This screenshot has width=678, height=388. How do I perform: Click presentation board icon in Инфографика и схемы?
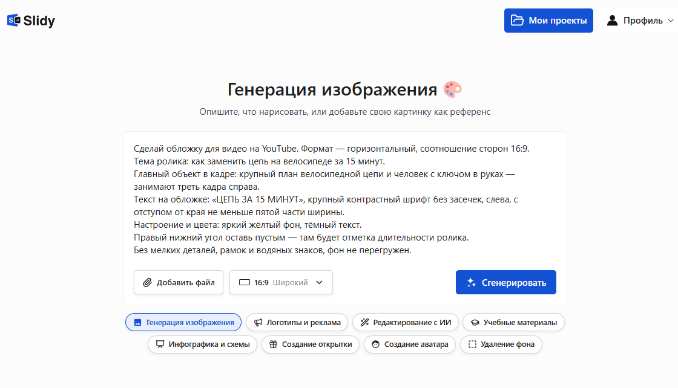coord(160,344)
